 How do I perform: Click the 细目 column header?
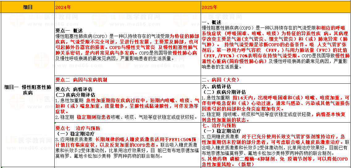pos(27,7)
